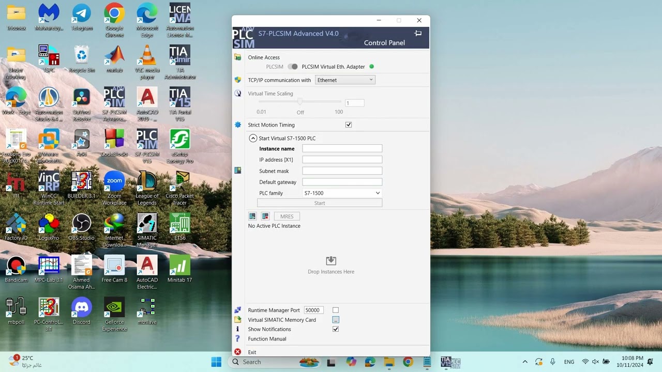This screenshot has height=372, width=662.
Task: Click the MRES button
Action: point(287,216)
